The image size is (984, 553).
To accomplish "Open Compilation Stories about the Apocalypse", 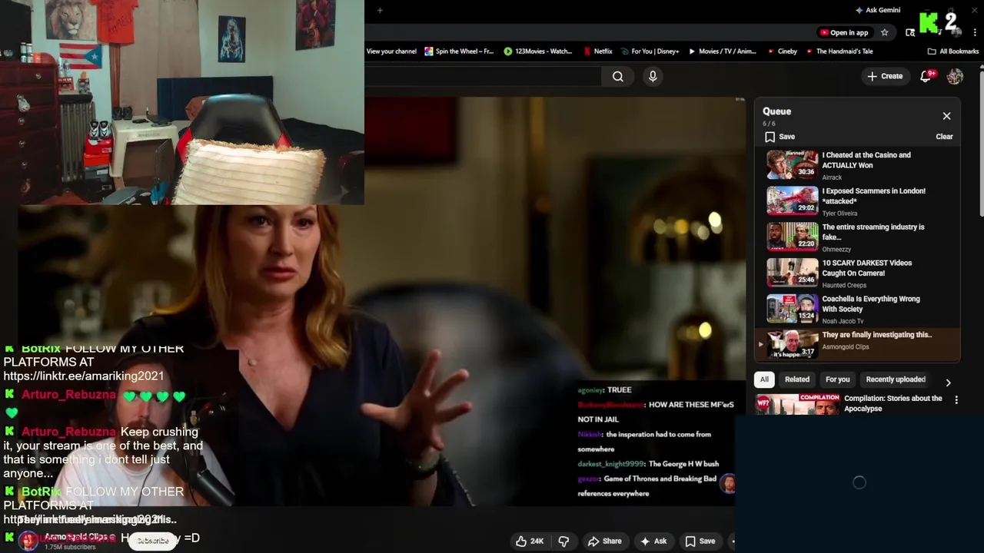I will [893, 403].
